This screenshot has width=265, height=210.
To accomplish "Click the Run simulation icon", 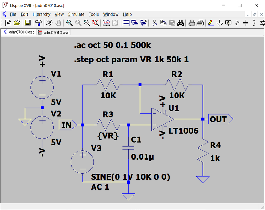I will tap(8, 23).
